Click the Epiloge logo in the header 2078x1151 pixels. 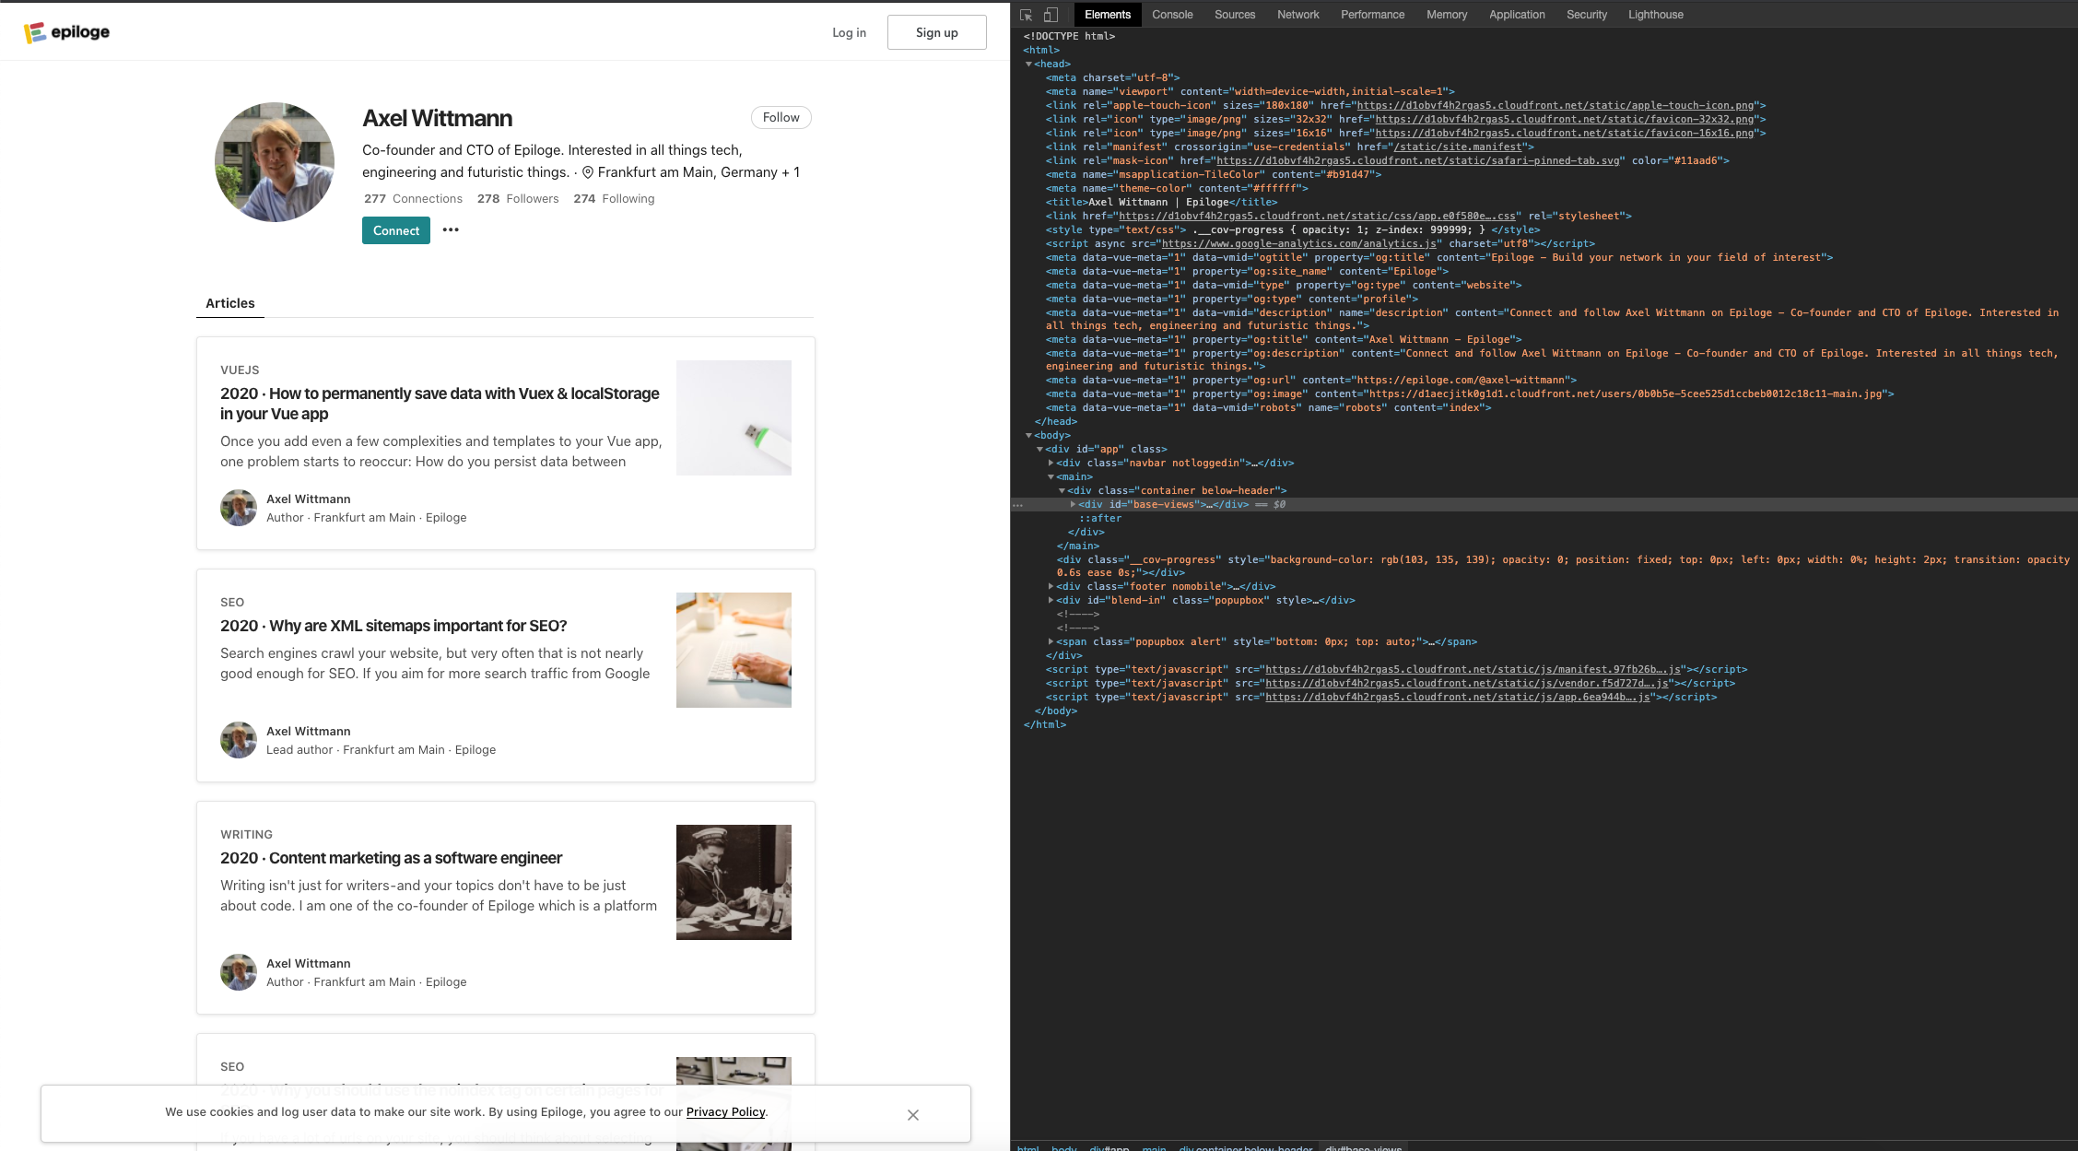[66, 32]
